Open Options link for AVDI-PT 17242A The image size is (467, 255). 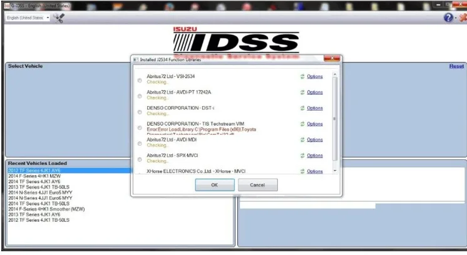coord(315,92)
